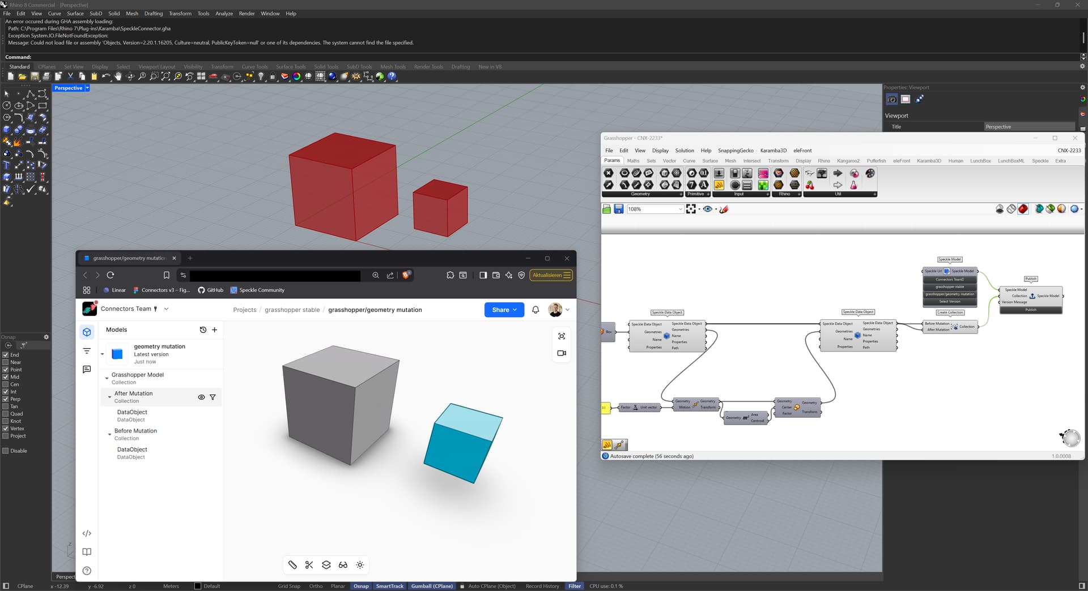The height and width of the screenshot is (591, 1088).
Task: Switch to the Karamba3D component tab
Action: click(928, 161)
